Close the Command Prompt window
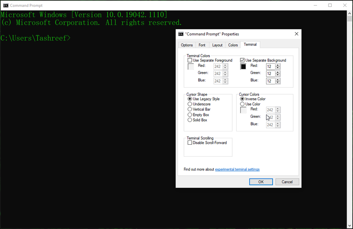 (345, 6)
